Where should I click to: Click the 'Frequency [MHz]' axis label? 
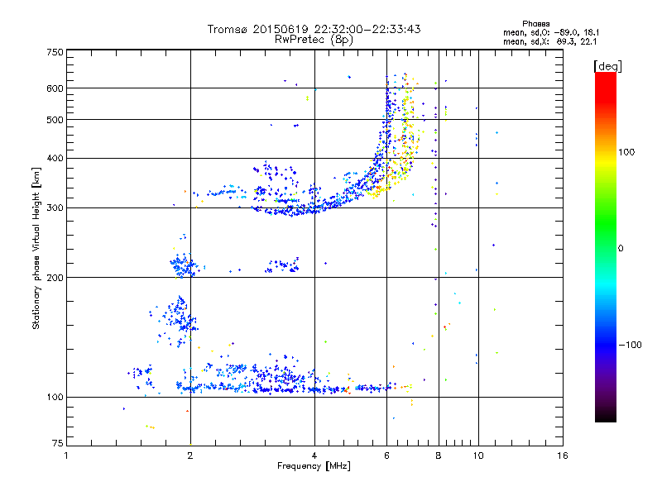pos(314,466)
